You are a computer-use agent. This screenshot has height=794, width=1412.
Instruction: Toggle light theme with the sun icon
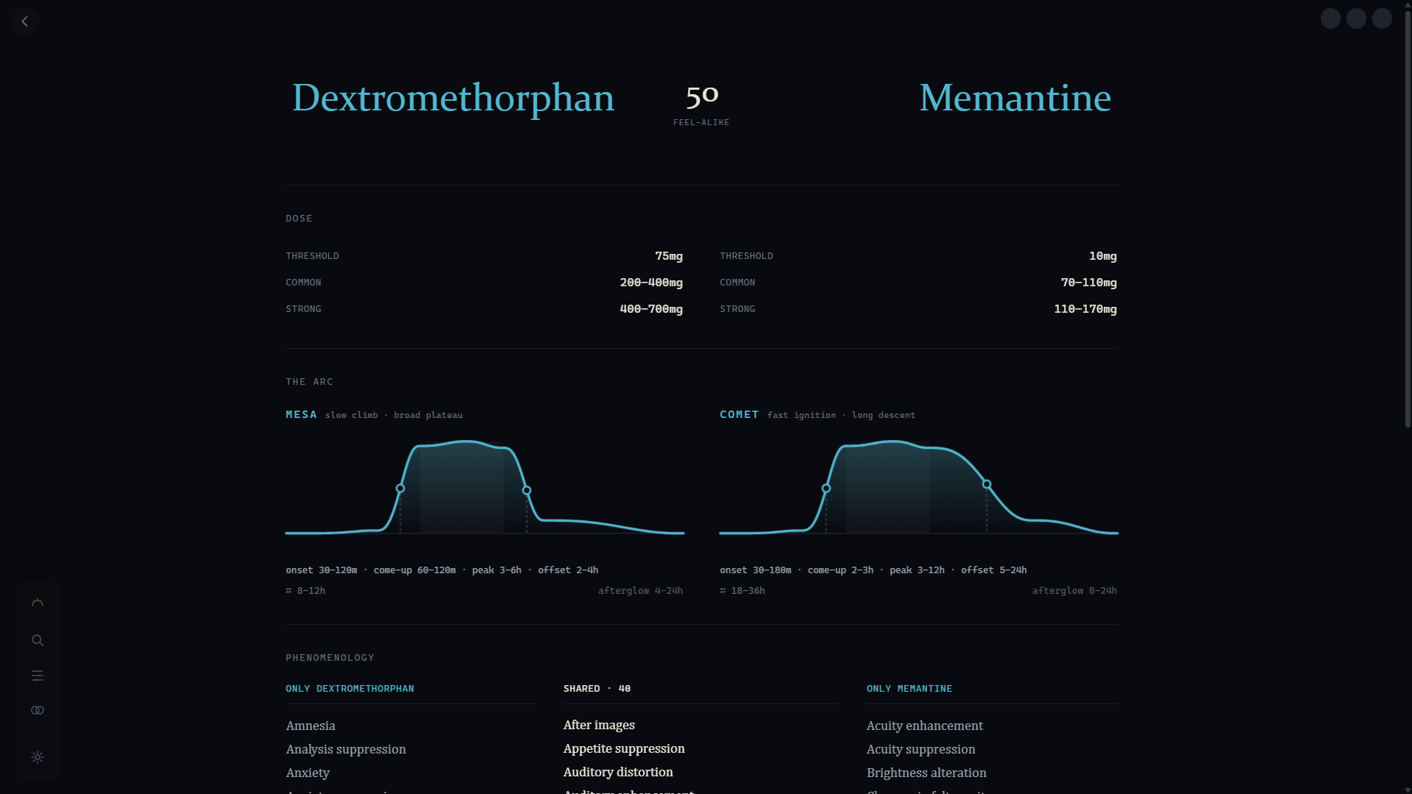pyautogui.click(x=38, y=757)
